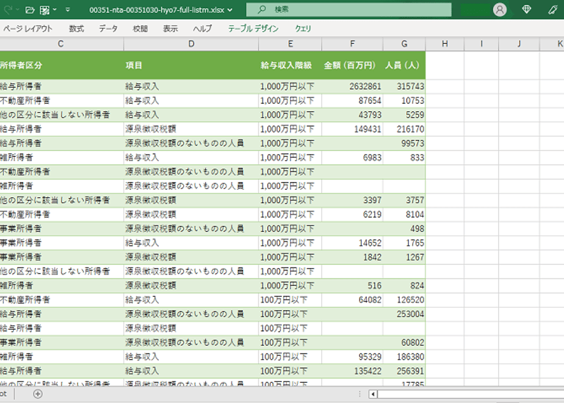This screenshot has width=564, height=403.
Task: Click into the 検索 search field
Action: (x=349, y=10)
